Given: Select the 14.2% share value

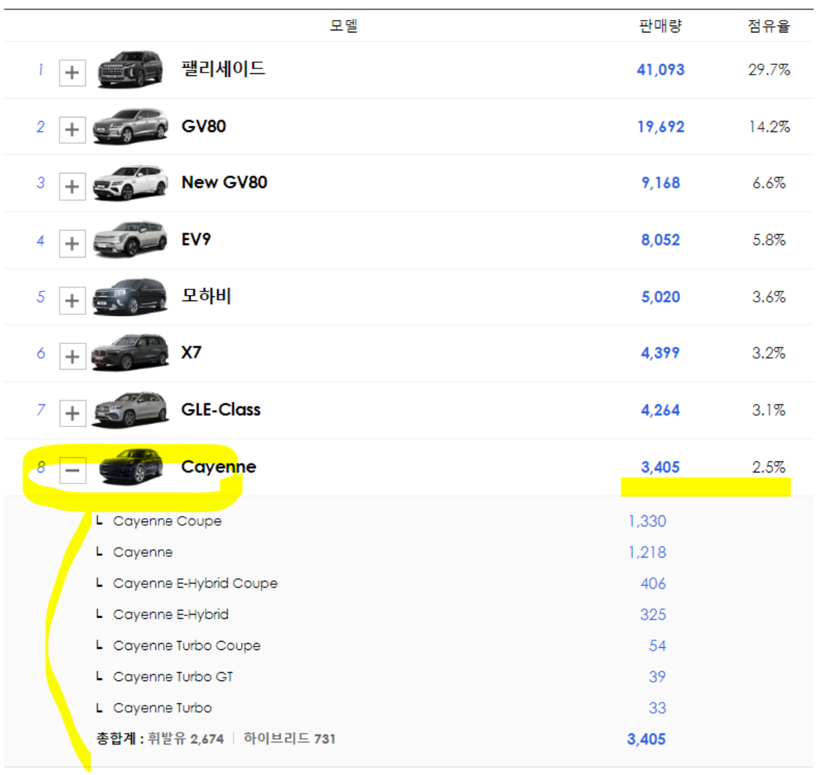Looking at the screenshot, I should (769, 127).
